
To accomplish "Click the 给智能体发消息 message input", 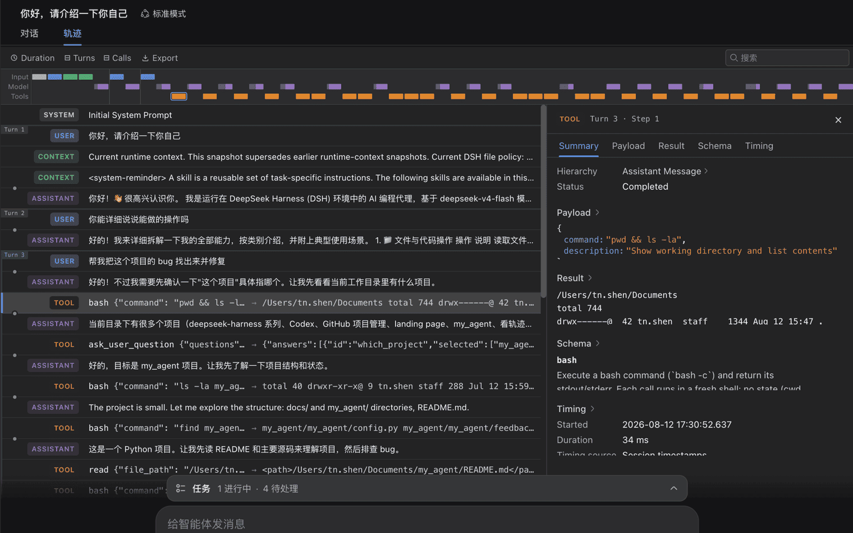I will [x=427, y=523].
